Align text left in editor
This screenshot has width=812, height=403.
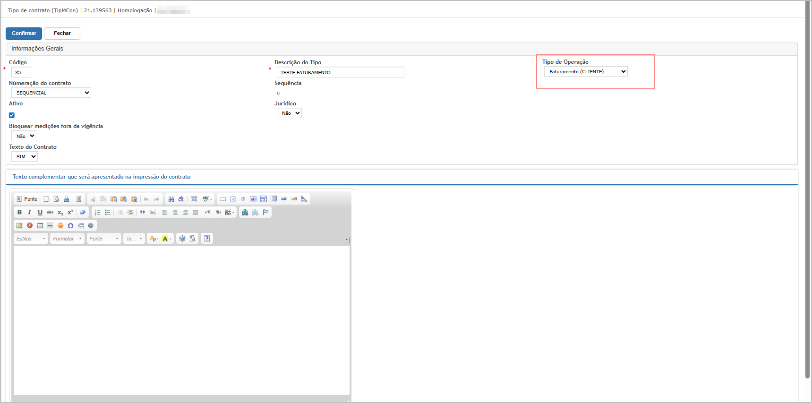coord(165,212)
